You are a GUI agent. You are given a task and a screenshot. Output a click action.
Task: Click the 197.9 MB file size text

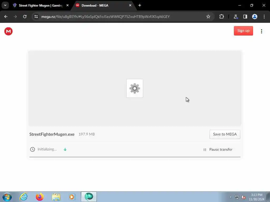coord(86,134)
